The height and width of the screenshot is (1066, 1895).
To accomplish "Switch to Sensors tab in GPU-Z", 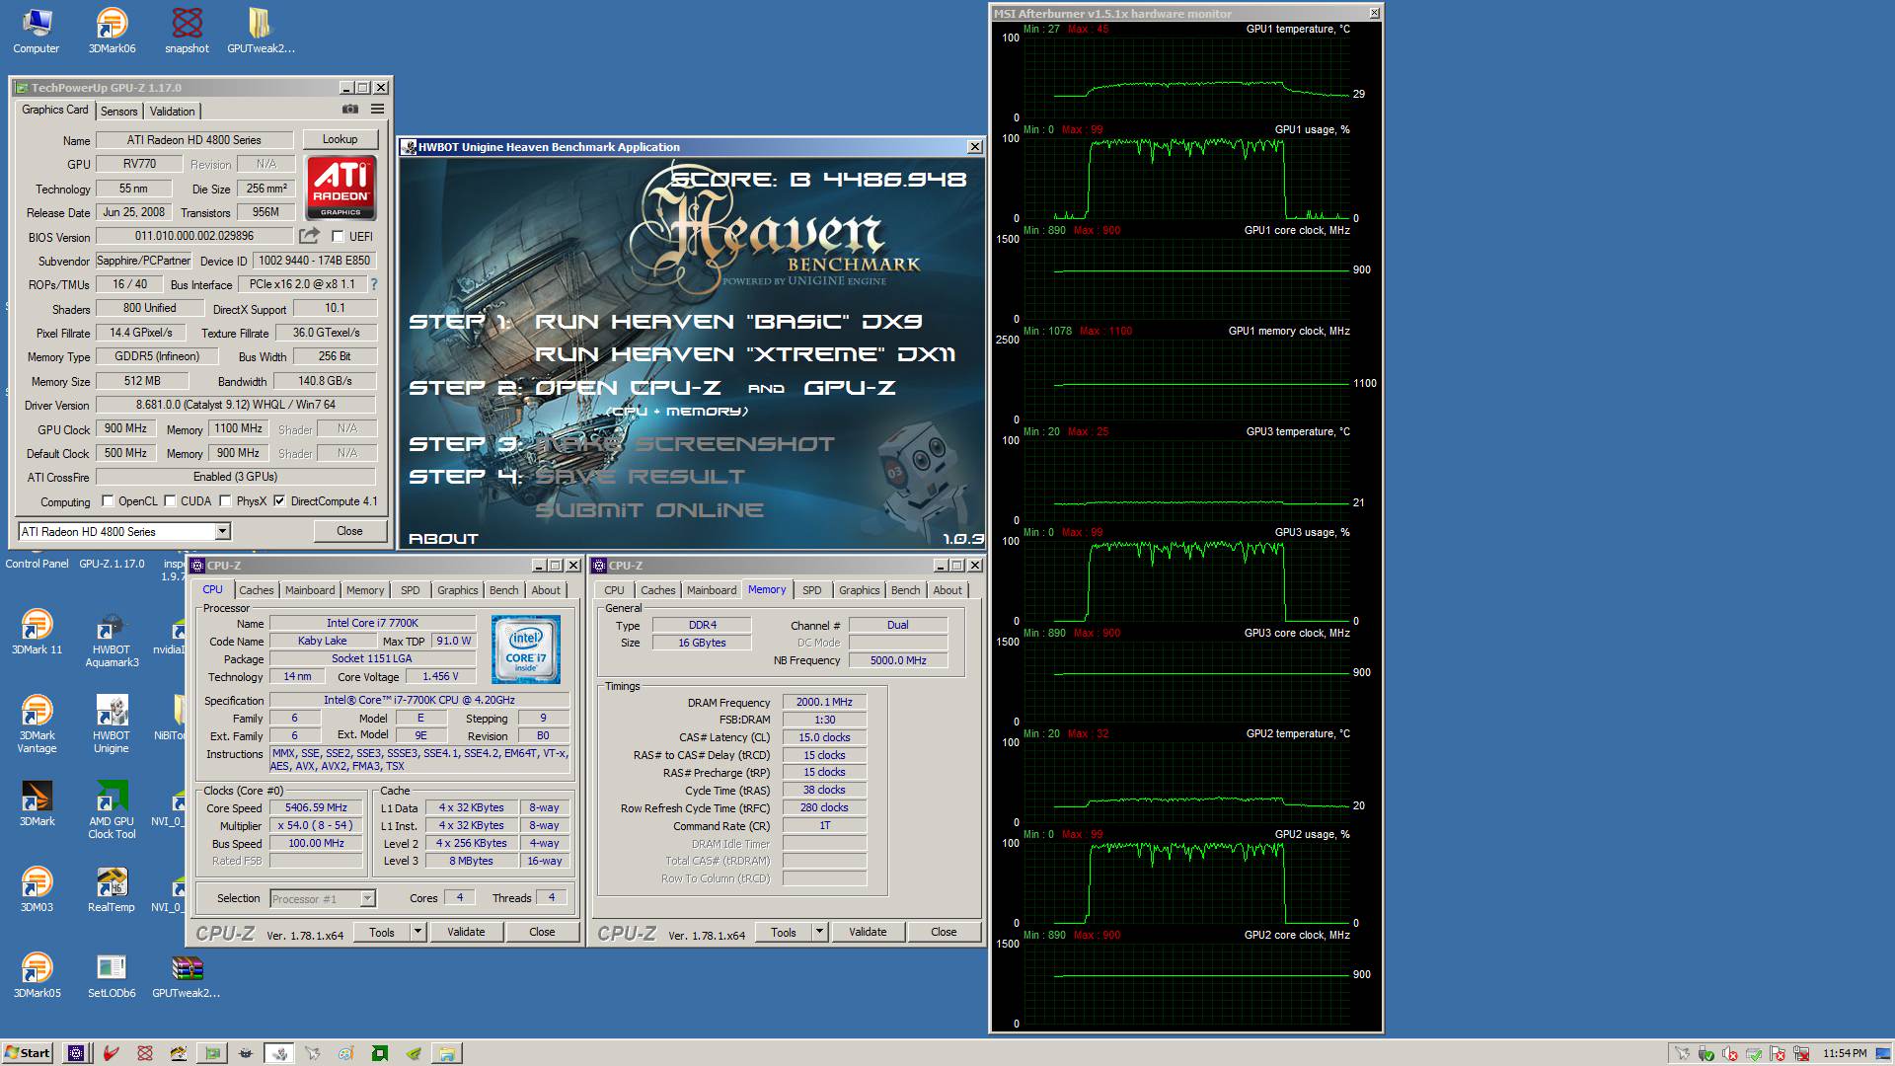I will click(x=118, y=112).
